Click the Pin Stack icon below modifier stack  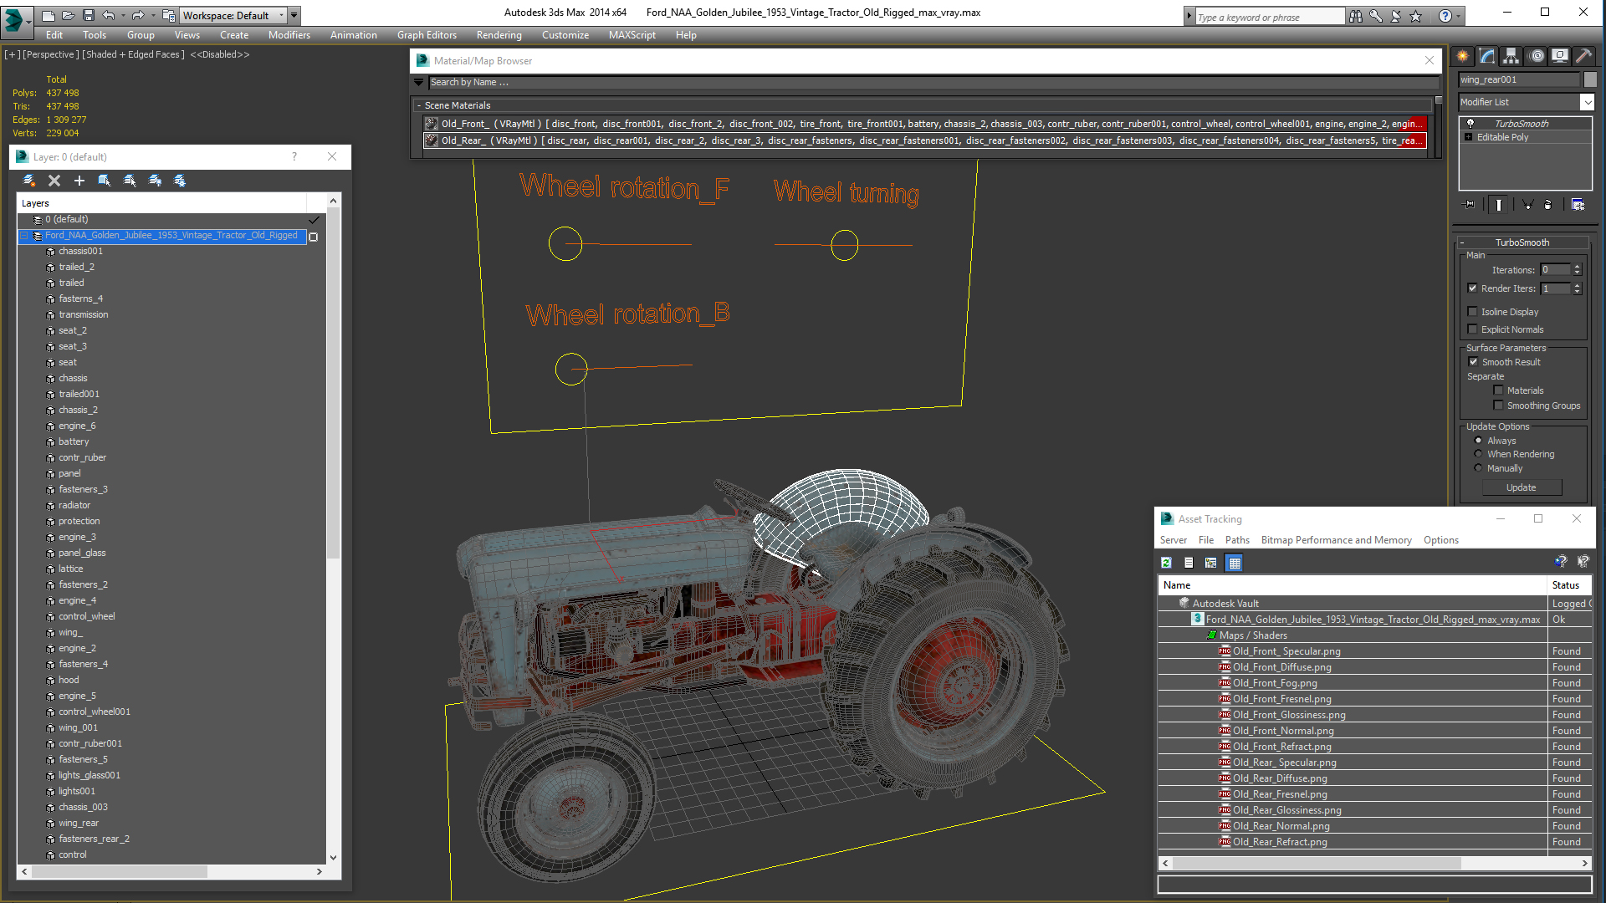coord(1470,205)
